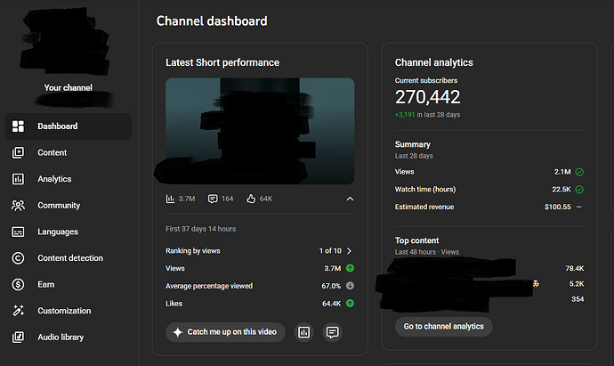Click the Content detection copyright icon
This screenshot has width=614, height=366.
point(18,258)
